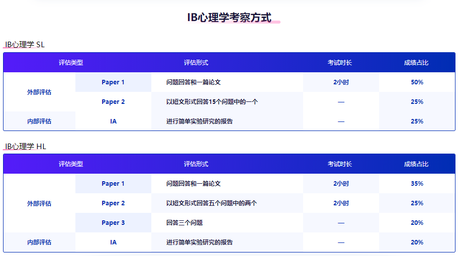Click 2小时 in HL Paper 1 row
Screen dimensions: 459x256
tap(341, 184)
